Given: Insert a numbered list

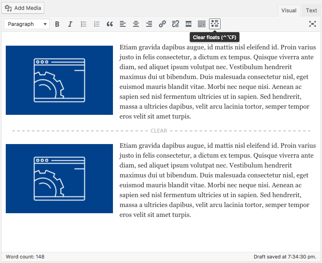Looking at the screenshot, I should [97, 24].
